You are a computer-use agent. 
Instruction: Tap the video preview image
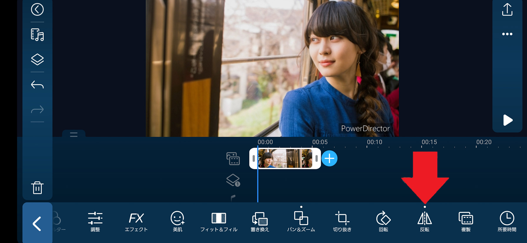(x=272, y=68)
